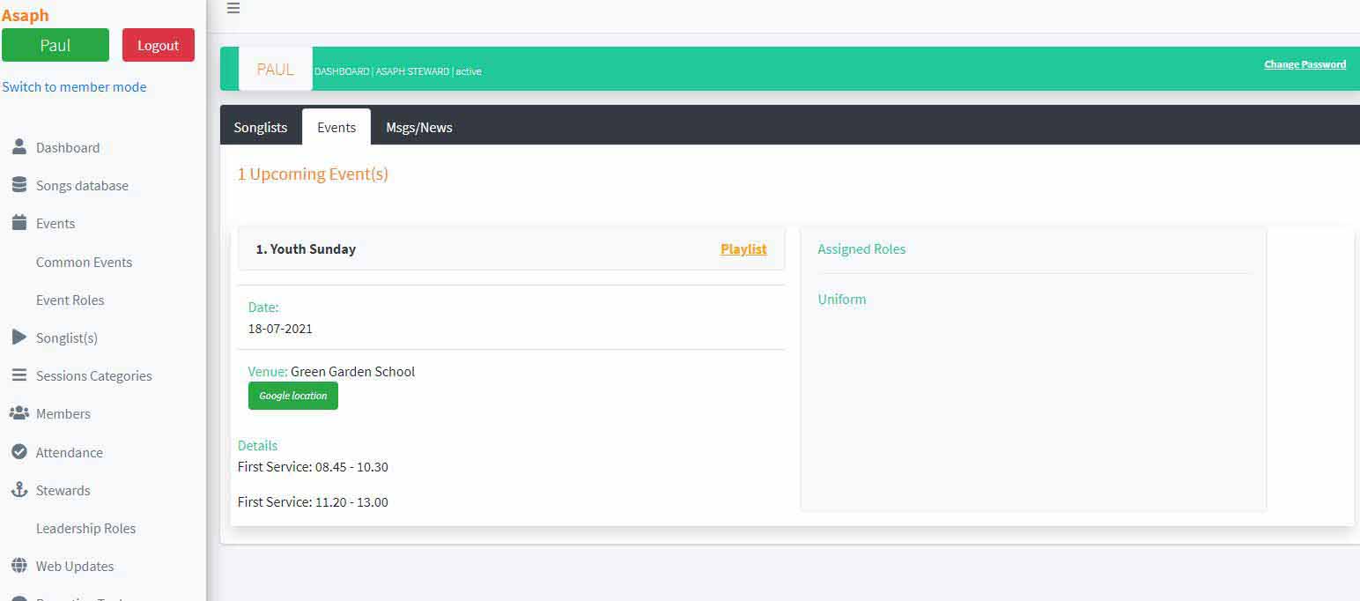Click the Change Password link

click(1305, 63)
